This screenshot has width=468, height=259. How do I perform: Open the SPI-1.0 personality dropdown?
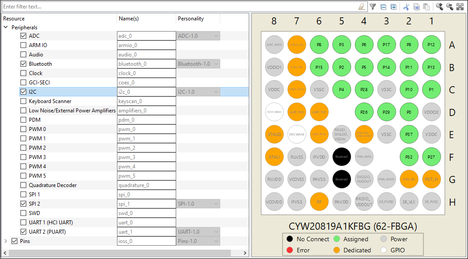tap(198, 204)
